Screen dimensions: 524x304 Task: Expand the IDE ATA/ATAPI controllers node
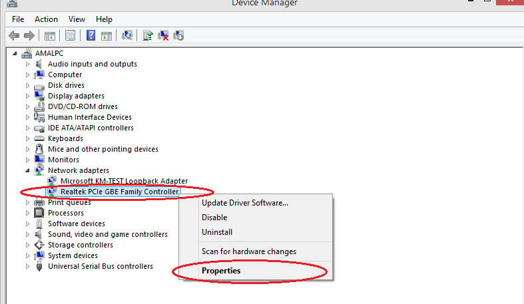pos(27,128)
